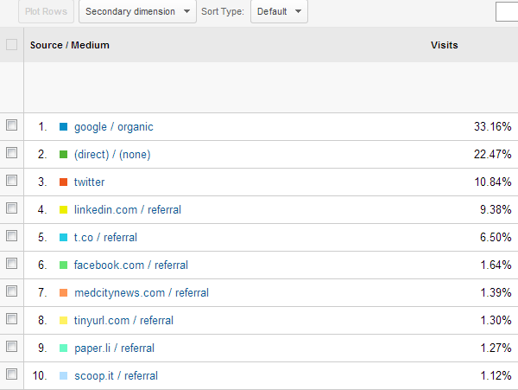Open the (direct) / (none) link
518x390 pixels.
tap(112, 155)
